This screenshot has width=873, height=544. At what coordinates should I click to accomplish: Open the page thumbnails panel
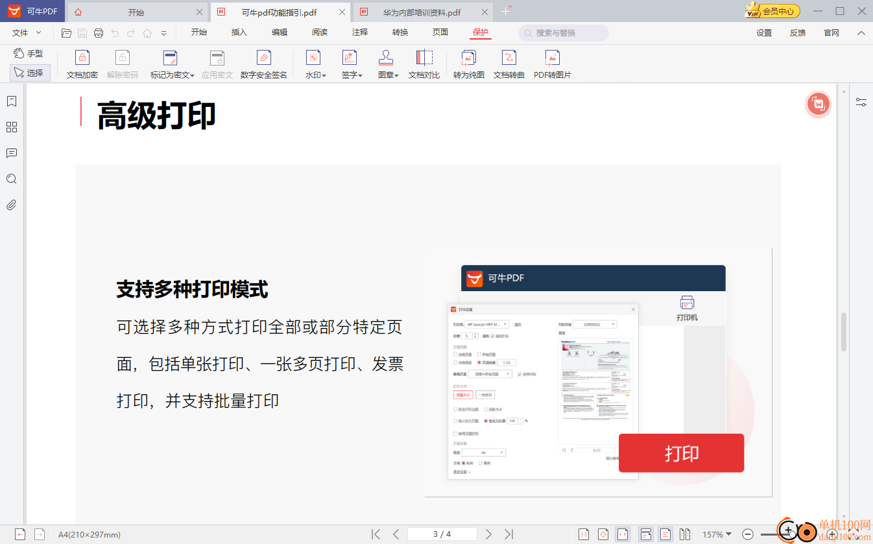11,127
